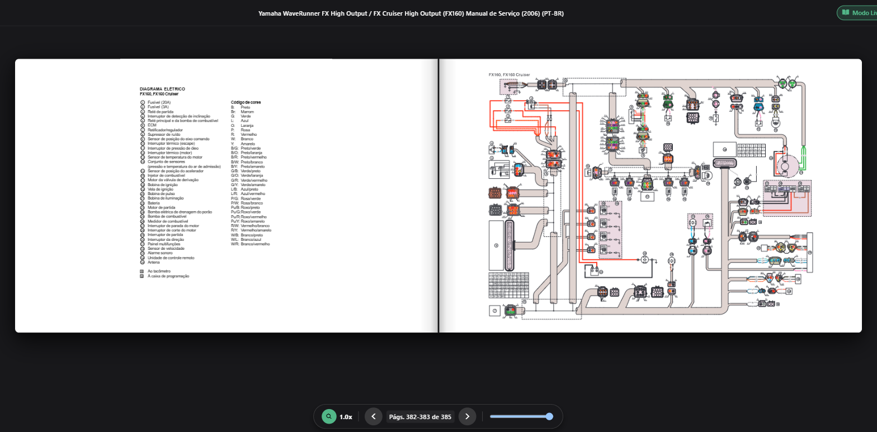The image size is (877, 432).
Task: Click the legend entry Antena
Action: pos(154,262)
